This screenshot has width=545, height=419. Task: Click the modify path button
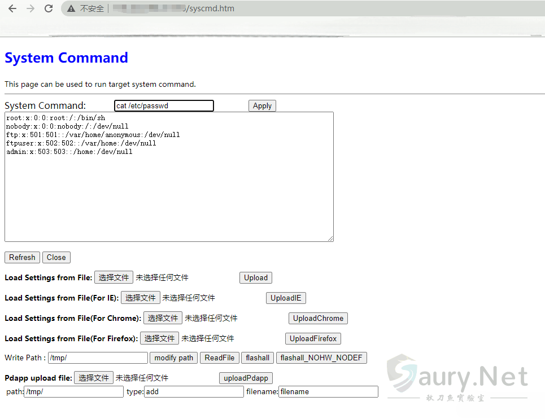173,358
